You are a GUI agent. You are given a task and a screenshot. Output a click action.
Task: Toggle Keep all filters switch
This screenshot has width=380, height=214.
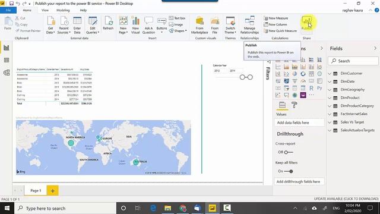tap(289, 171)
